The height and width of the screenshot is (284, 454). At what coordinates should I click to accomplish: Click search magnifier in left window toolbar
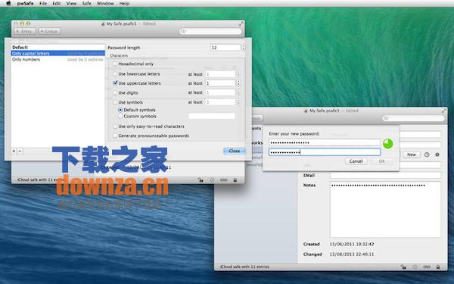(183, 31)
